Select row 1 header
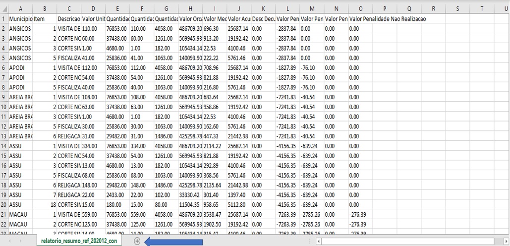Viewport: 510px width, 246px height. click(x=4, y=19)
